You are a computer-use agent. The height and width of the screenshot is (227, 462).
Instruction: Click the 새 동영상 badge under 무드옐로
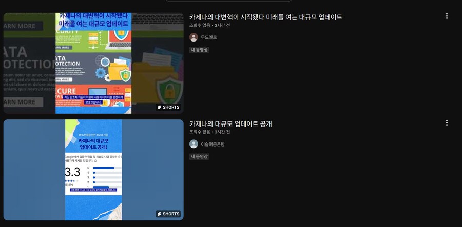(x=199, y=50)
